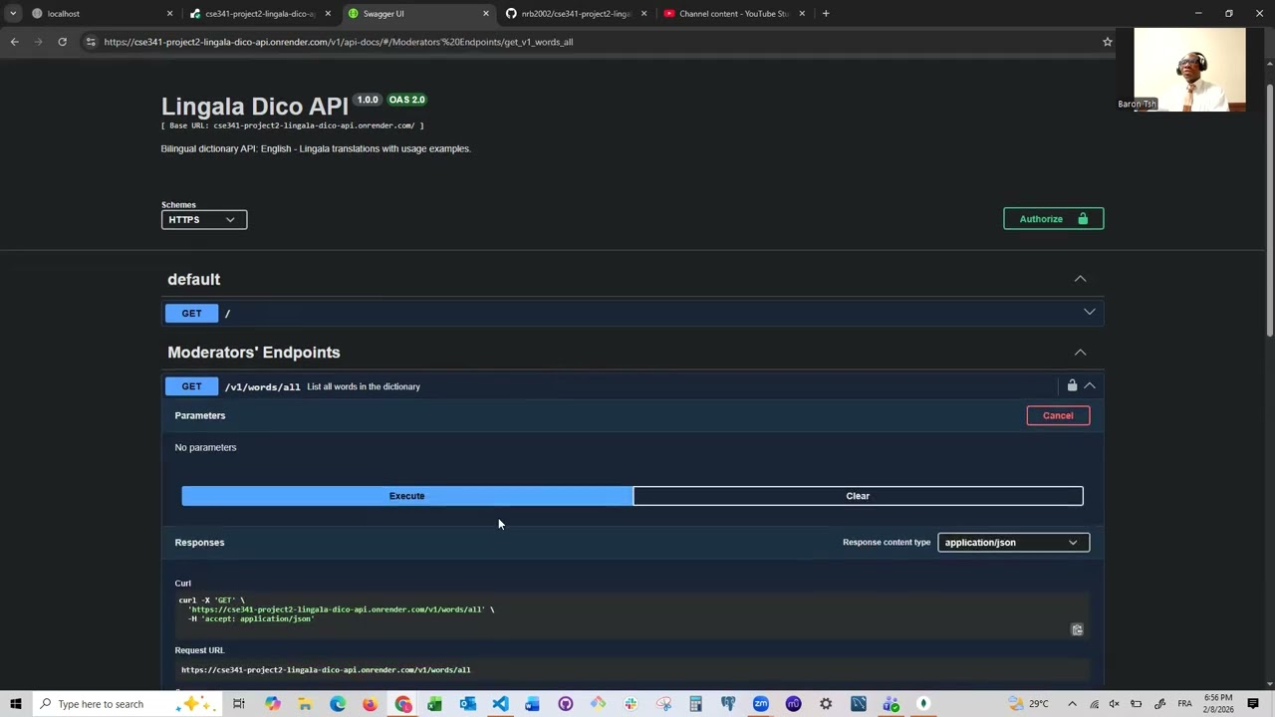Image resolution: width=1275 pixels, height=717 pixels.
Task: Collapse the Moderators' Endpoints section
Action: tap(1080, 353)
